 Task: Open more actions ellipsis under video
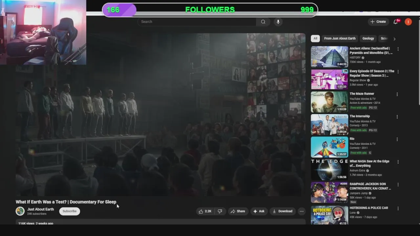(x=302, y=211)
